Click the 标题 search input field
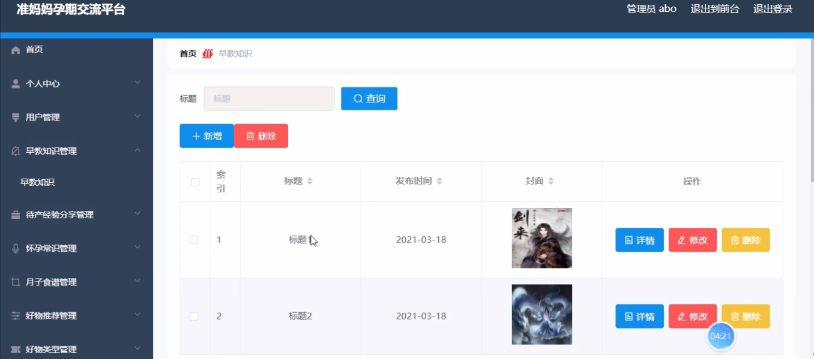 [269, 99]
